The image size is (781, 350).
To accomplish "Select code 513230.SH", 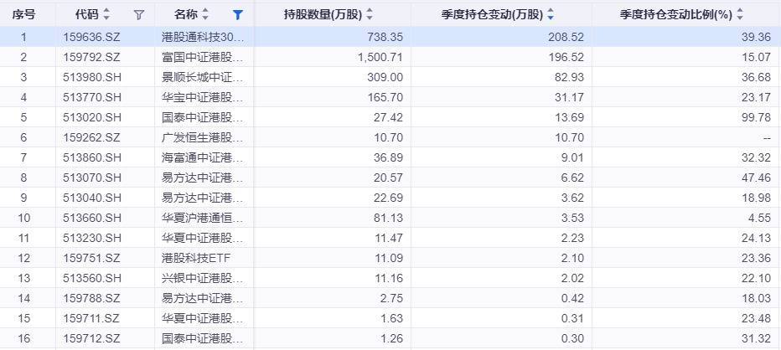I will coord(92,238).
